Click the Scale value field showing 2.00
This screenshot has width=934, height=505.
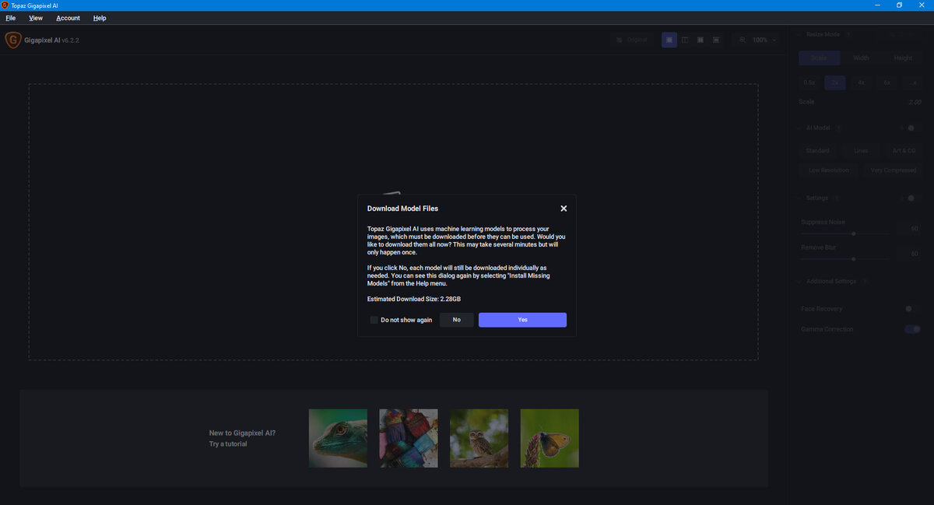click(914, 102)
